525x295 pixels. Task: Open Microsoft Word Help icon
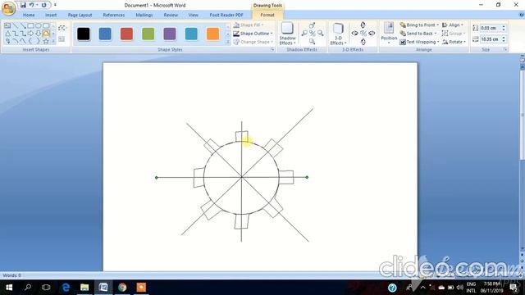(x=522, y=15)
